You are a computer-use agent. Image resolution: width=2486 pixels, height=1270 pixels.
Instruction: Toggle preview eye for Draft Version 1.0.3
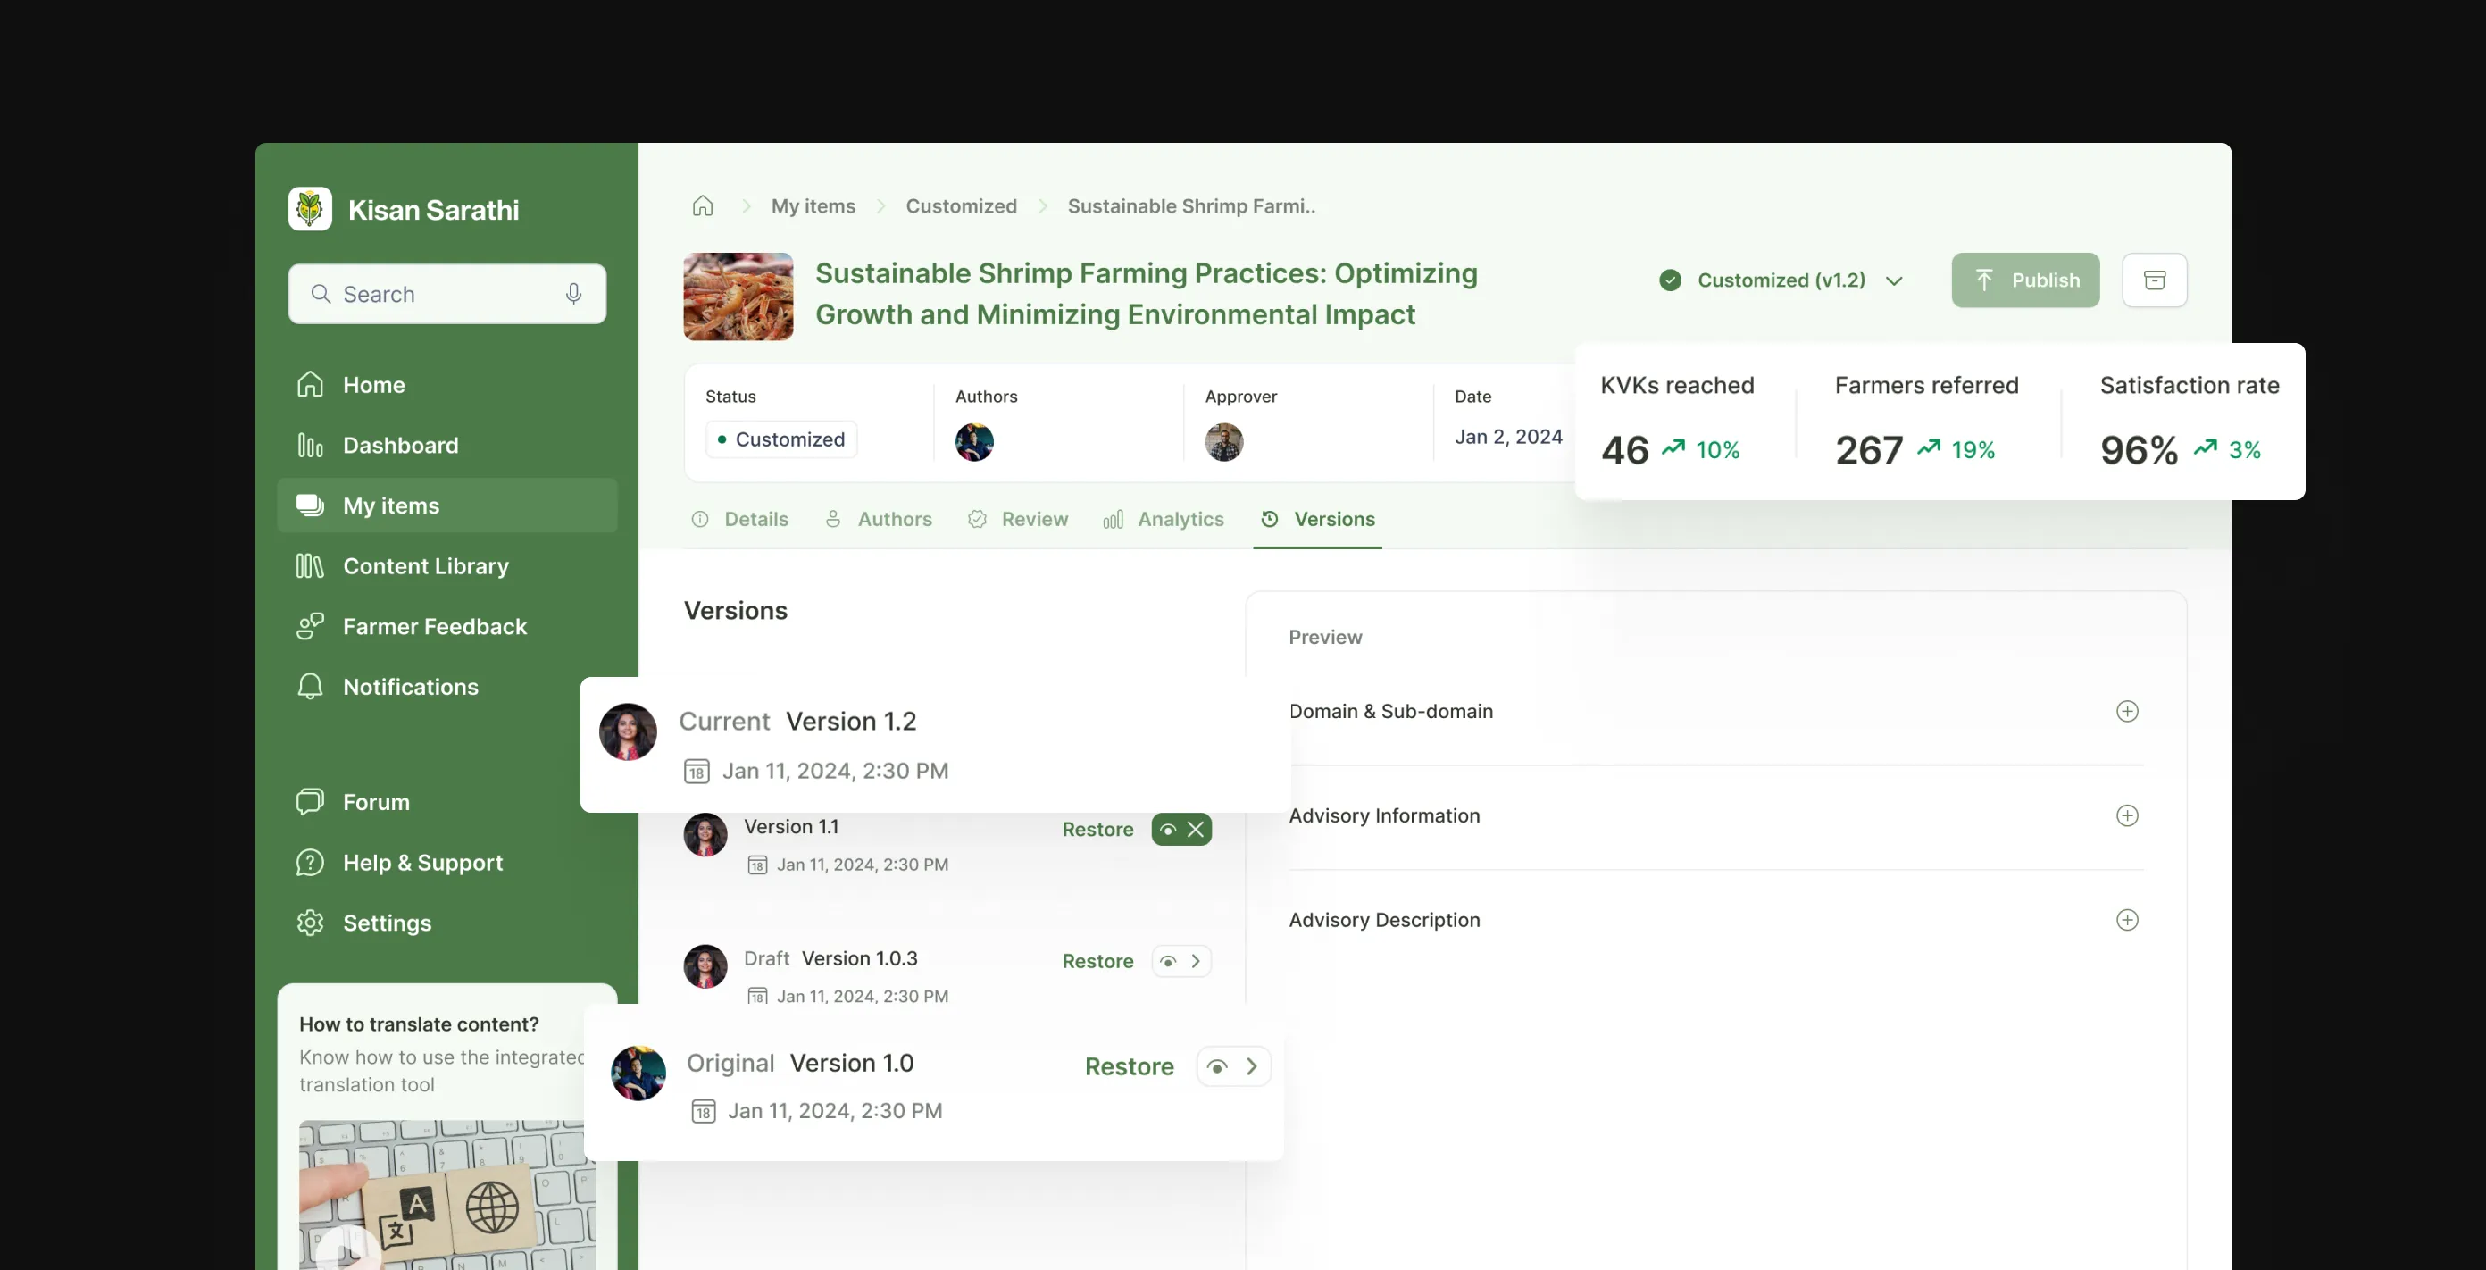coord(1168,961)
